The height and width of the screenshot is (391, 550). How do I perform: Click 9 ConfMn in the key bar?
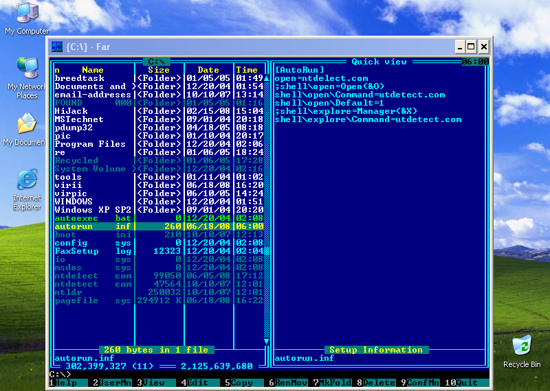pyautogui.click(x=420, y=383)
